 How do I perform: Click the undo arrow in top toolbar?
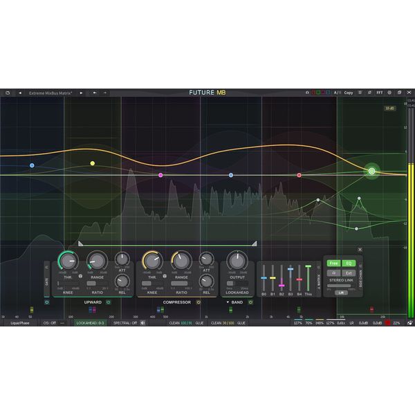[95, 92]
